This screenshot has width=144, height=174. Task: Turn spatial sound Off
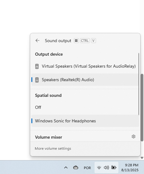[85, 107]
